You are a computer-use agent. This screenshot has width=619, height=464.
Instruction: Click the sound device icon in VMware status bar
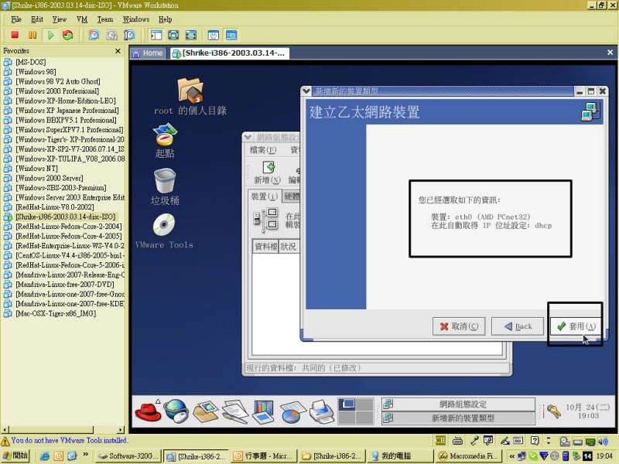pos(603,441)
